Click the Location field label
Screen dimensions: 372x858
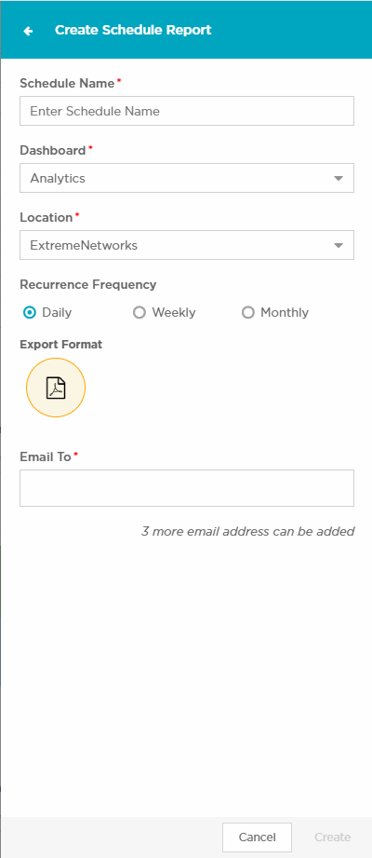pyautogui.click(x=46, y=217)
